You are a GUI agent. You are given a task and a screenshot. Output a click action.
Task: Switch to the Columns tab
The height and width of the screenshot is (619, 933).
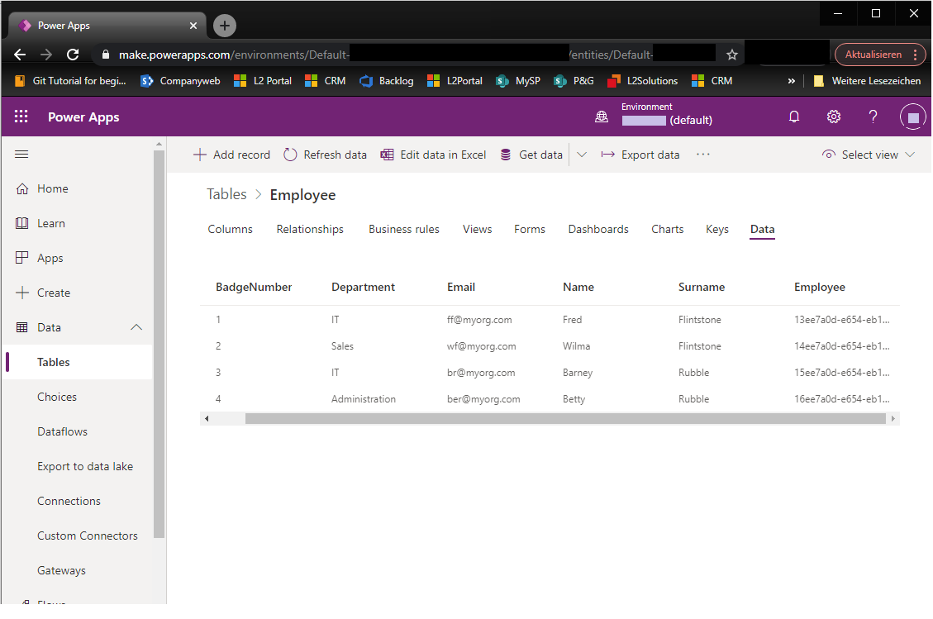coord(230,229)
